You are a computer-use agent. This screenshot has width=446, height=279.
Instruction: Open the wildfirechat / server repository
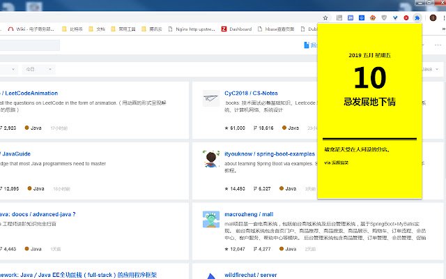point(251,275)
